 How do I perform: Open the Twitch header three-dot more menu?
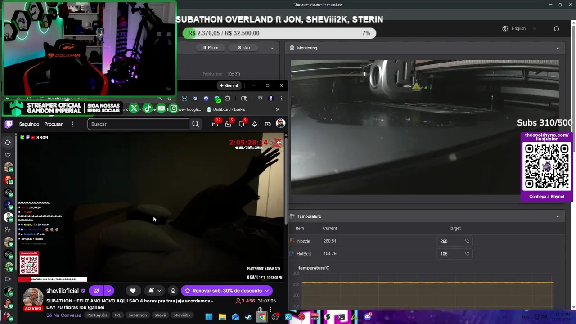click(x=72, y=124)
